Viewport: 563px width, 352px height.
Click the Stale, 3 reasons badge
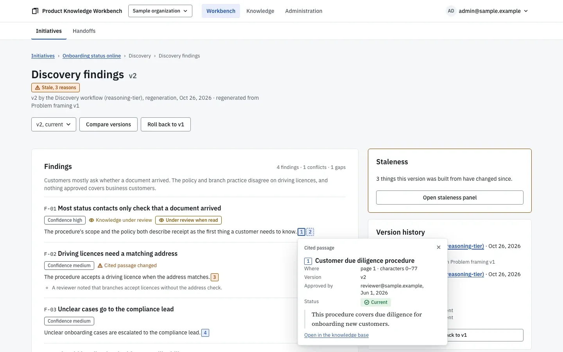(56, 88)
